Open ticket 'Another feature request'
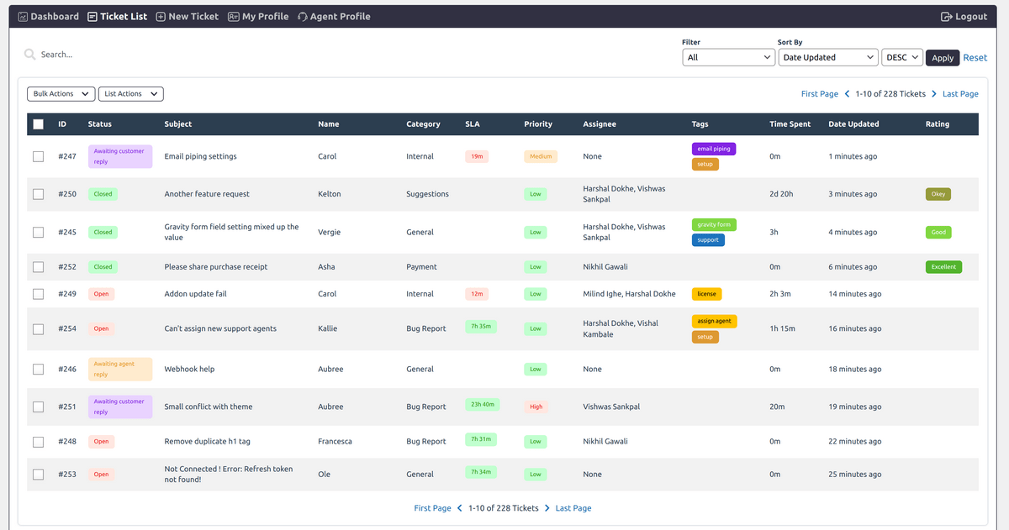This screenshot has height=530, width=1009. click(x=207, y=194)
